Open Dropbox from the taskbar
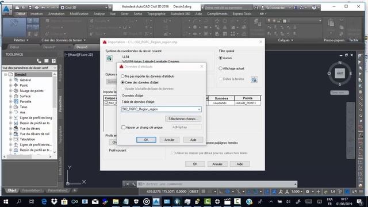Screen dimensions: 368x207 point(54,202)
